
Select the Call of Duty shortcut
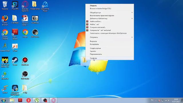tap(5, 62)
